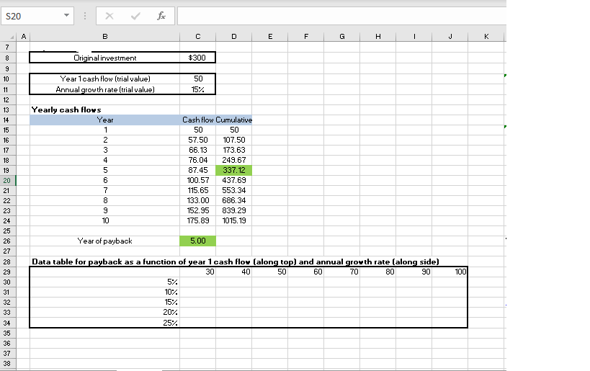Click the 90 value in data table top row
590x371 pixels.
coord(414,272)
